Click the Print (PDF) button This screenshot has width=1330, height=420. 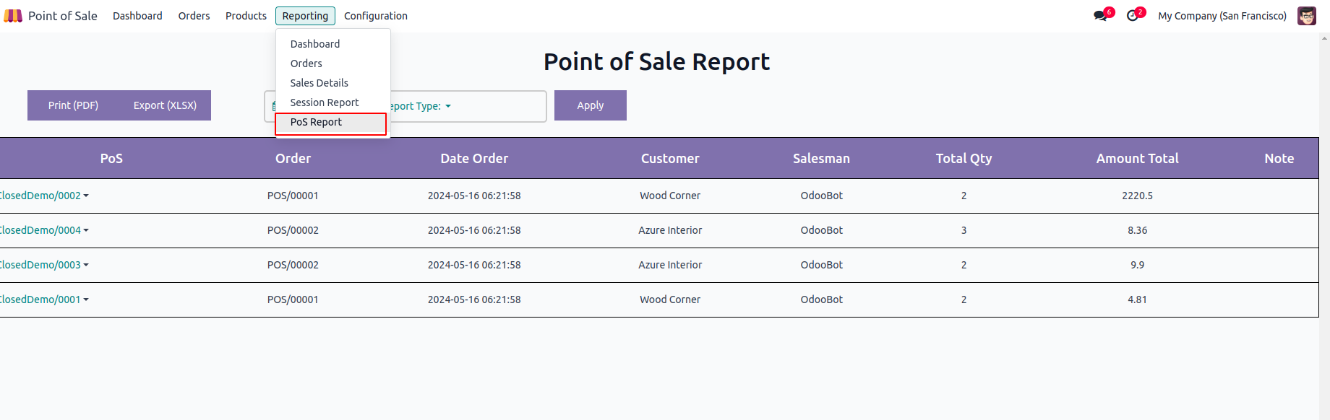click(x=73, y=105)
